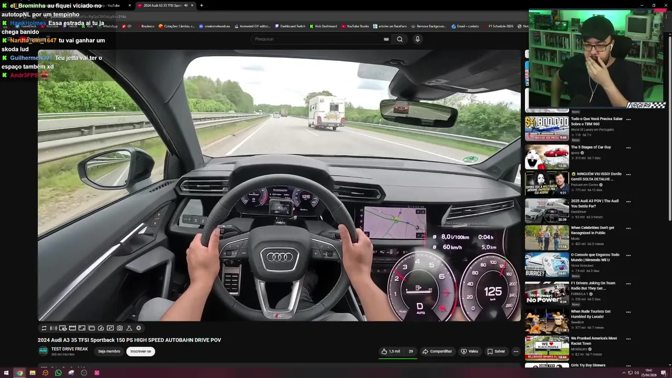Open the F1 Schedule 2026 bookmark
The width and height of the screenshot is (672, 378).
tap(498, 26)
